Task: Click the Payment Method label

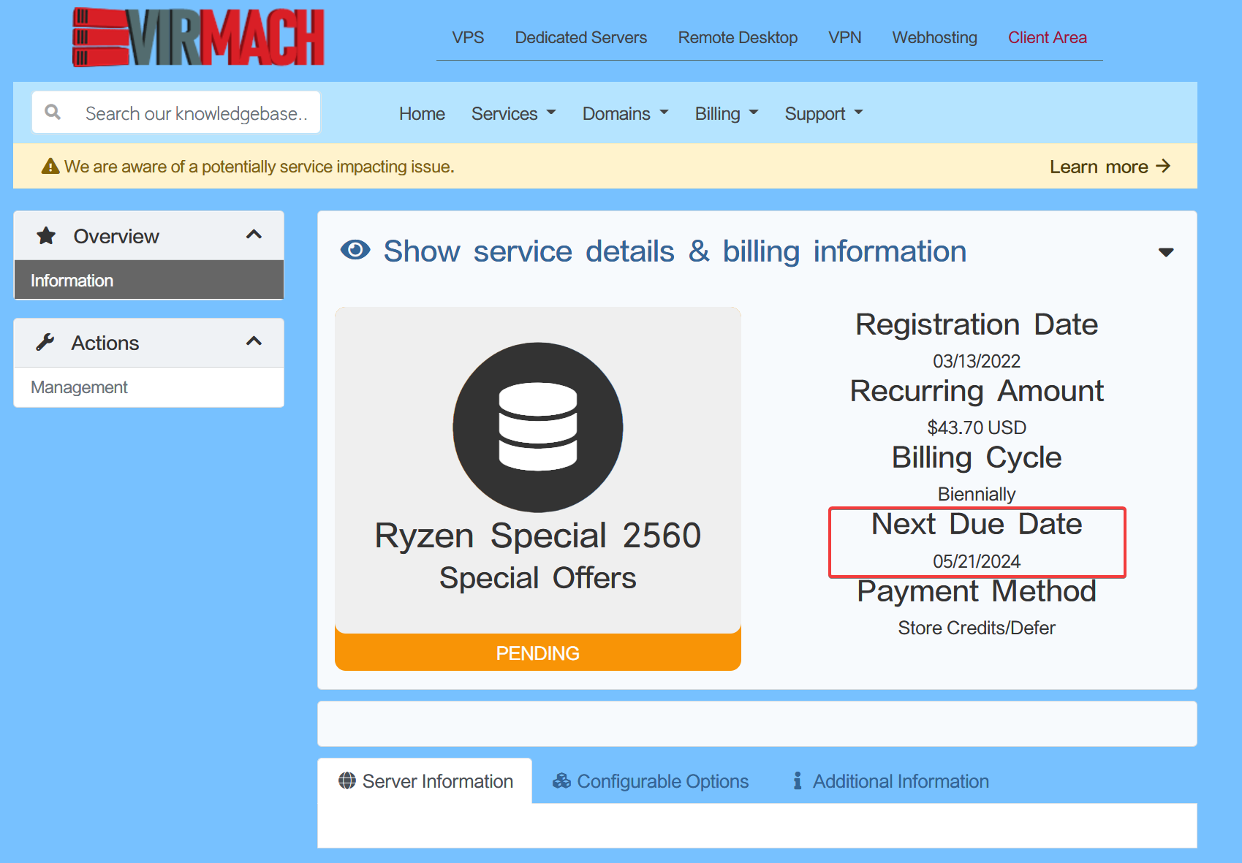Action: [x=977, y=591]
